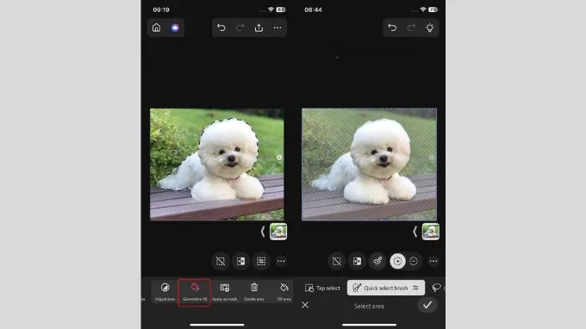
Task: Redo action in left phone toolbar
Action: (240, 28)
